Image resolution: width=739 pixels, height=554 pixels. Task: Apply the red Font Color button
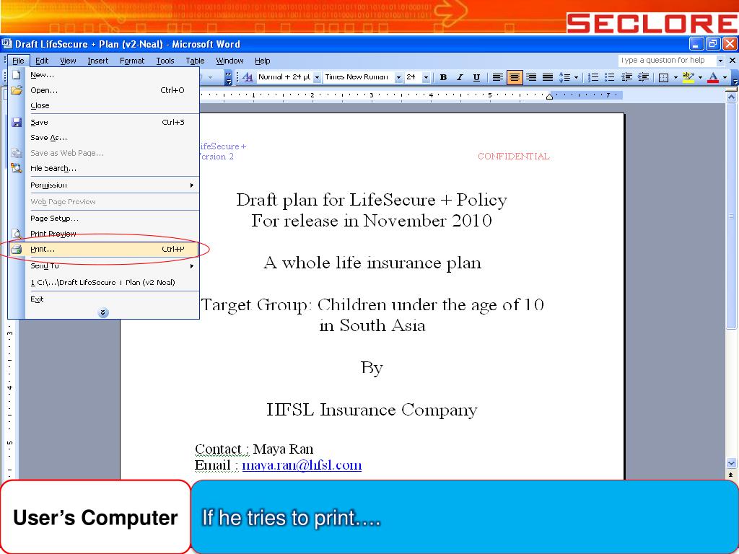[713, 77]
